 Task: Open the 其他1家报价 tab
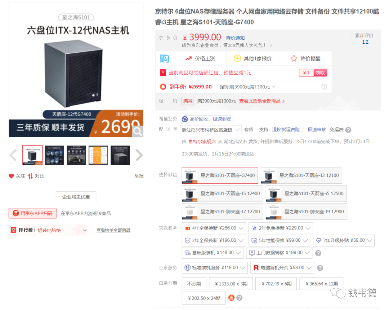pos(252,58)
